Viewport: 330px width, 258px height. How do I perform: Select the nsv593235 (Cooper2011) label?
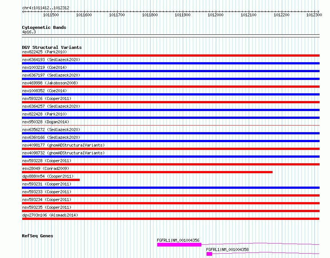47,207
